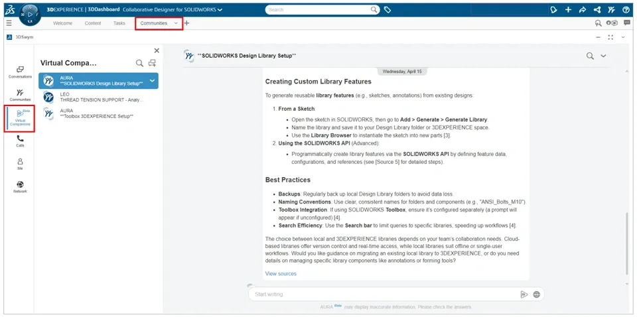Close the Virtual Companions panel
The height and width of the screenshot is (317, 637).
point(157,51)
